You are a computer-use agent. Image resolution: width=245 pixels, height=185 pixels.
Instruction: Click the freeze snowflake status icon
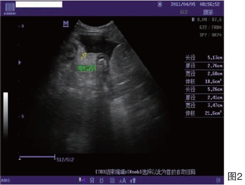(x=160, y=5)
